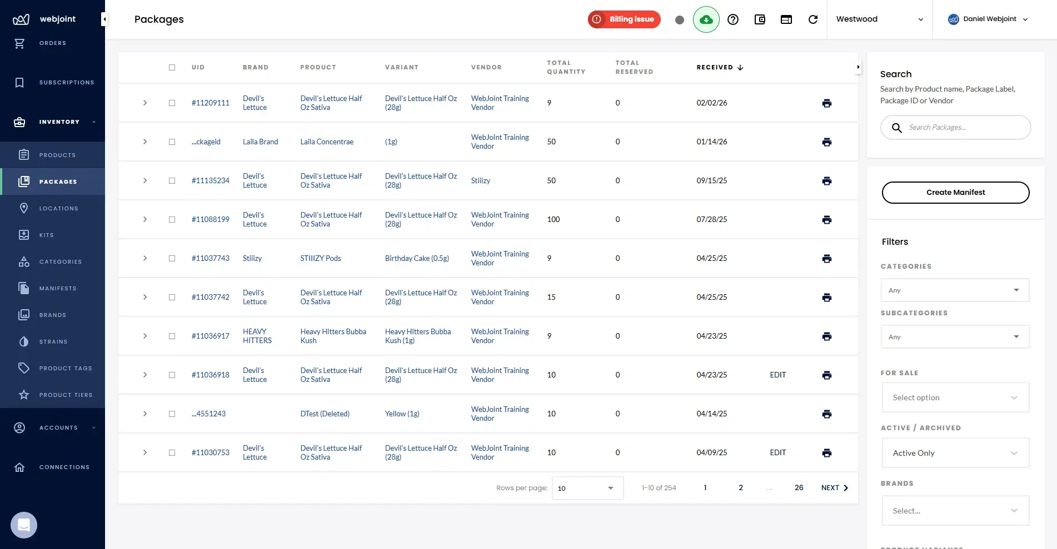The width and height of the screenshot is (1057, 549).
Task: Click the search magnifier in Search Packages field
Action: 896,128
